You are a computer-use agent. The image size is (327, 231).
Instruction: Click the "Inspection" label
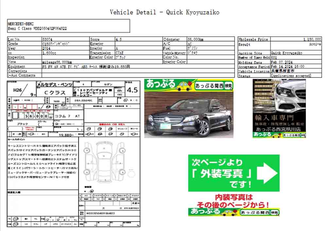[x=16, y=57]
